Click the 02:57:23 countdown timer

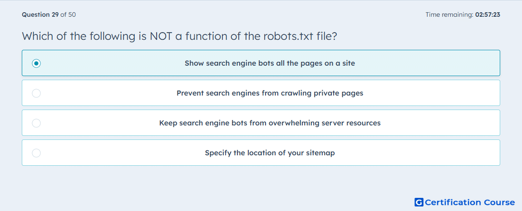point(488,14)
